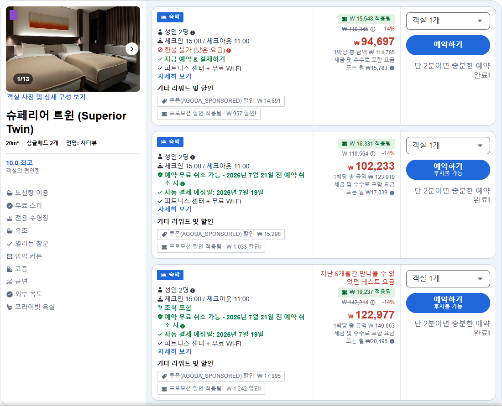Click 예약하기 button for ₩94,697 rate
The height and width of the screenshot is (407, 502).
448,45
